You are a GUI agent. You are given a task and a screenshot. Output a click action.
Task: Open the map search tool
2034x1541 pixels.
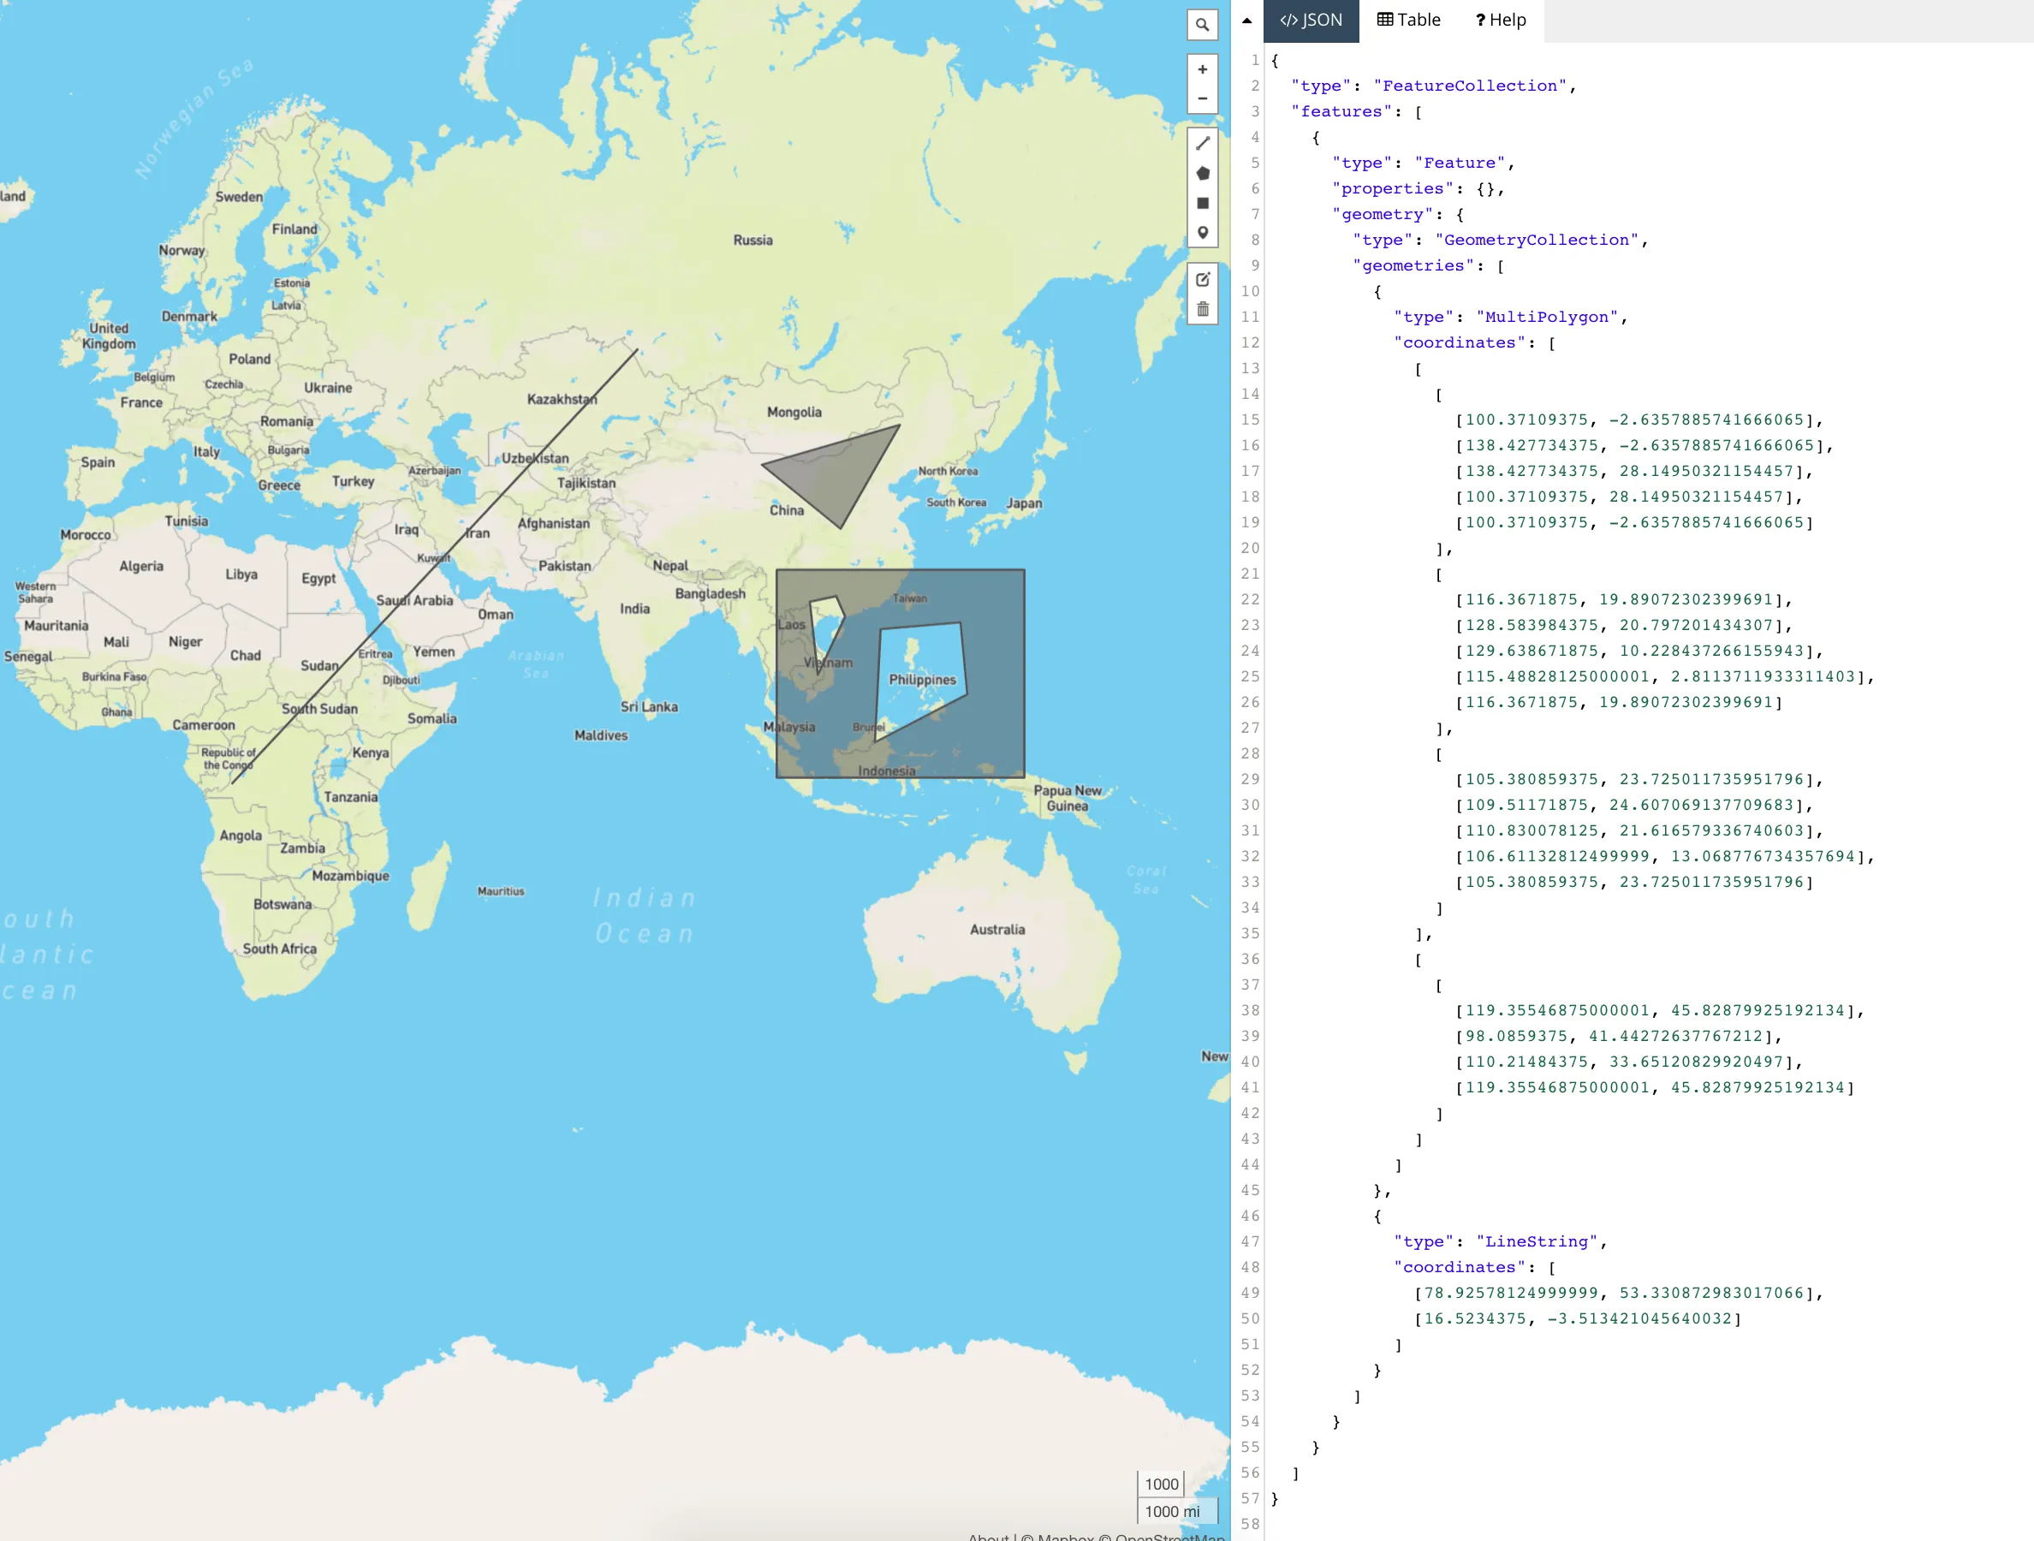pos(1202,25)
